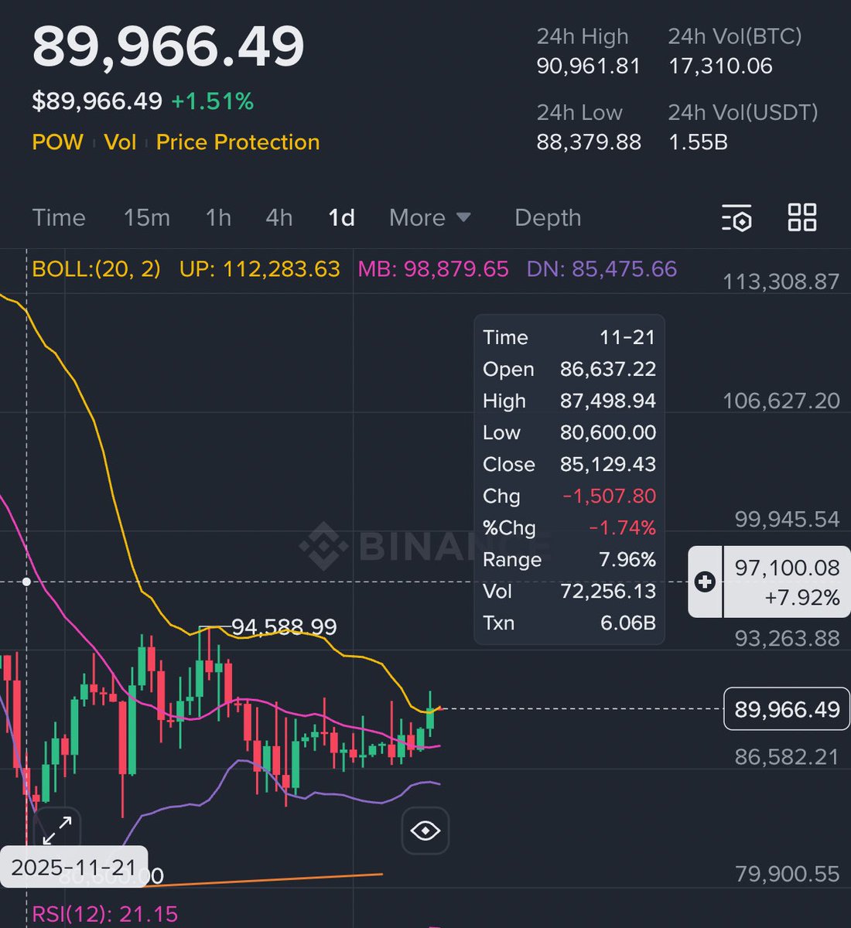851x928 pixels.
Task: Select the 1h interval tab
Action: click(x=218, y=217)
